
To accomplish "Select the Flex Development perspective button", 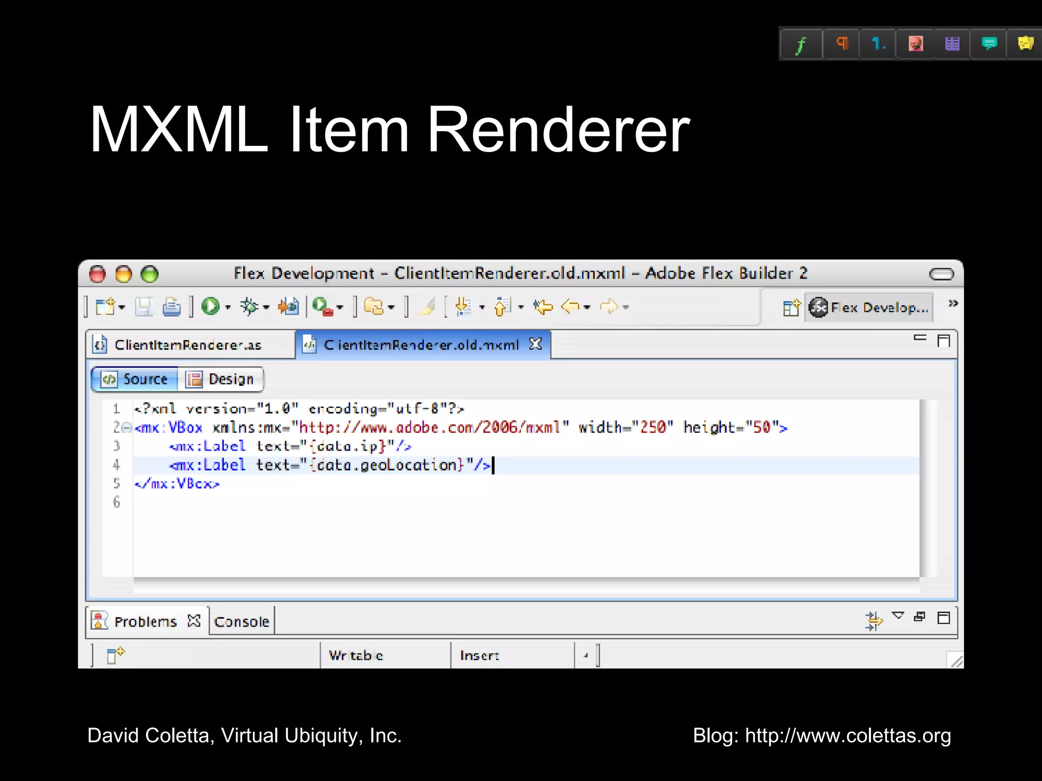I will tap(869, 307).
